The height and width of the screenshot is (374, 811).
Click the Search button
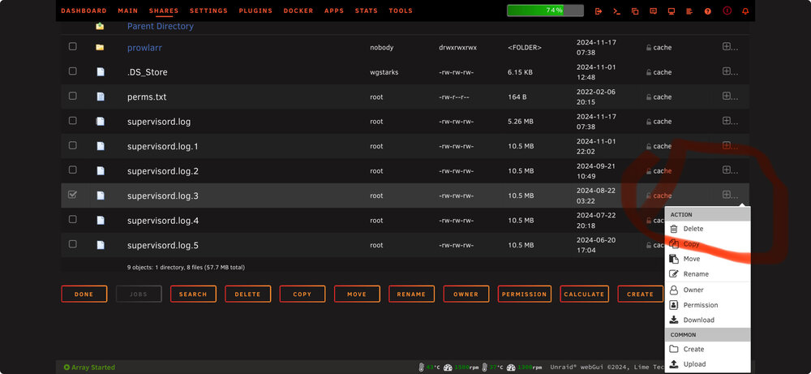pos(193,294)
